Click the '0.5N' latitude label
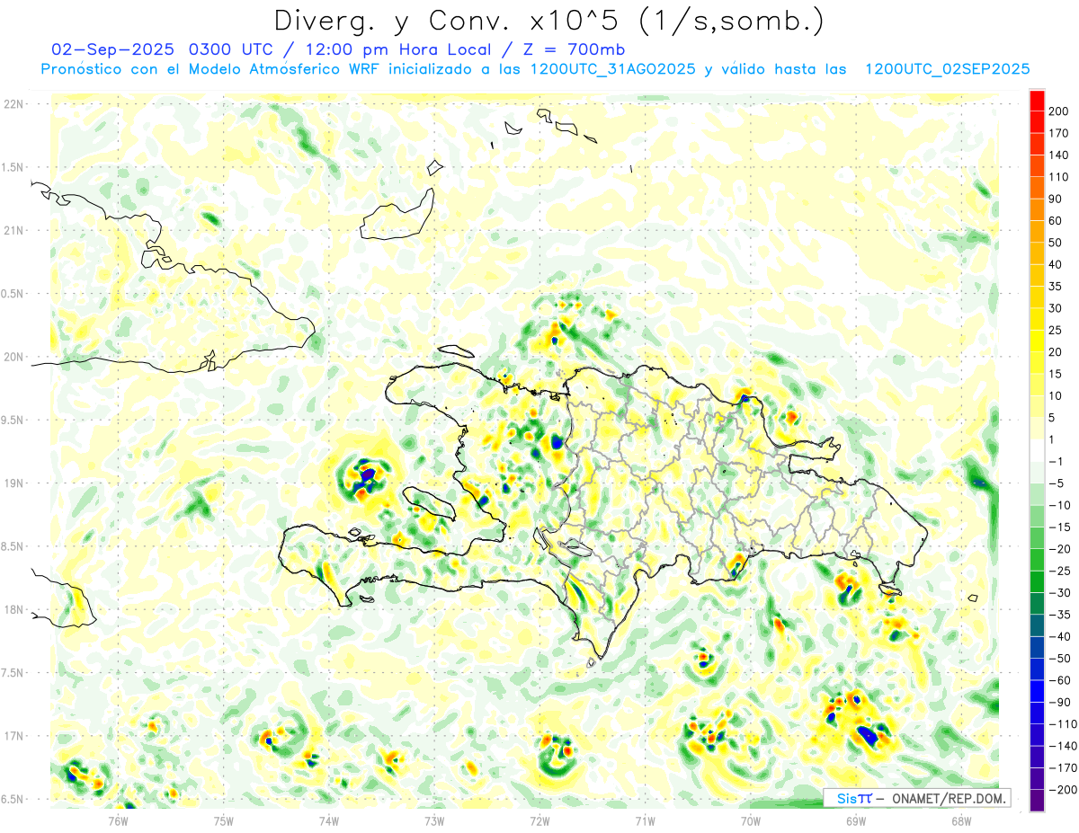 tap(13, 294)
